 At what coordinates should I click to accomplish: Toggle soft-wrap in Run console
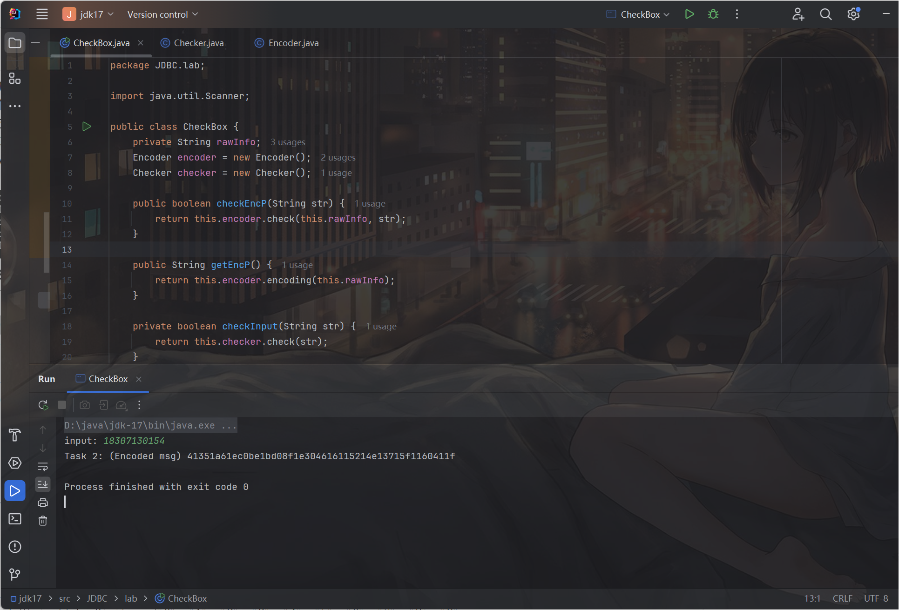(x=43, y=466)
